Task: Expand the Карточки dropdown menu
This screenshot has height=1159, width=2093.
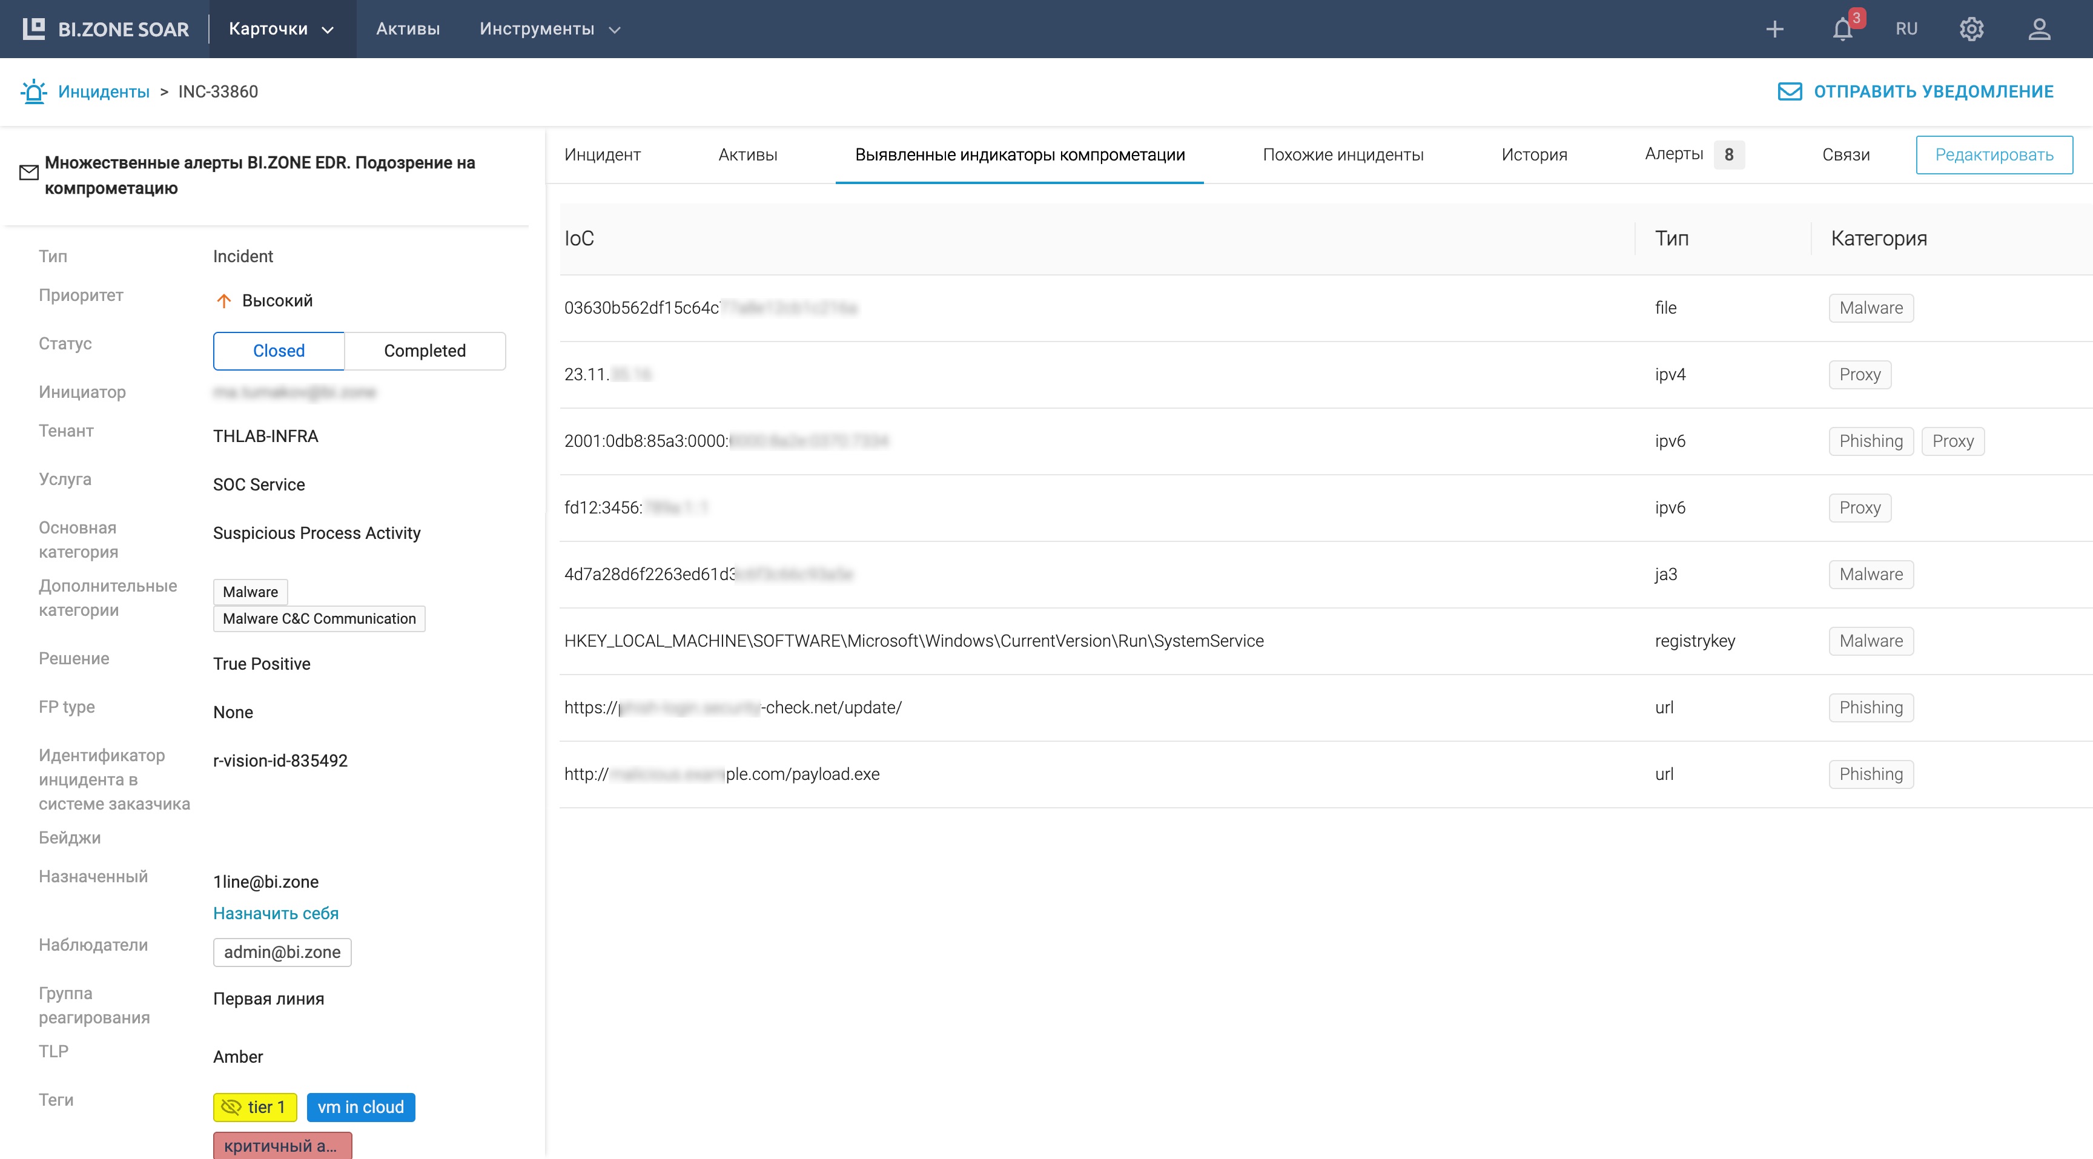Action: [281, 29]
